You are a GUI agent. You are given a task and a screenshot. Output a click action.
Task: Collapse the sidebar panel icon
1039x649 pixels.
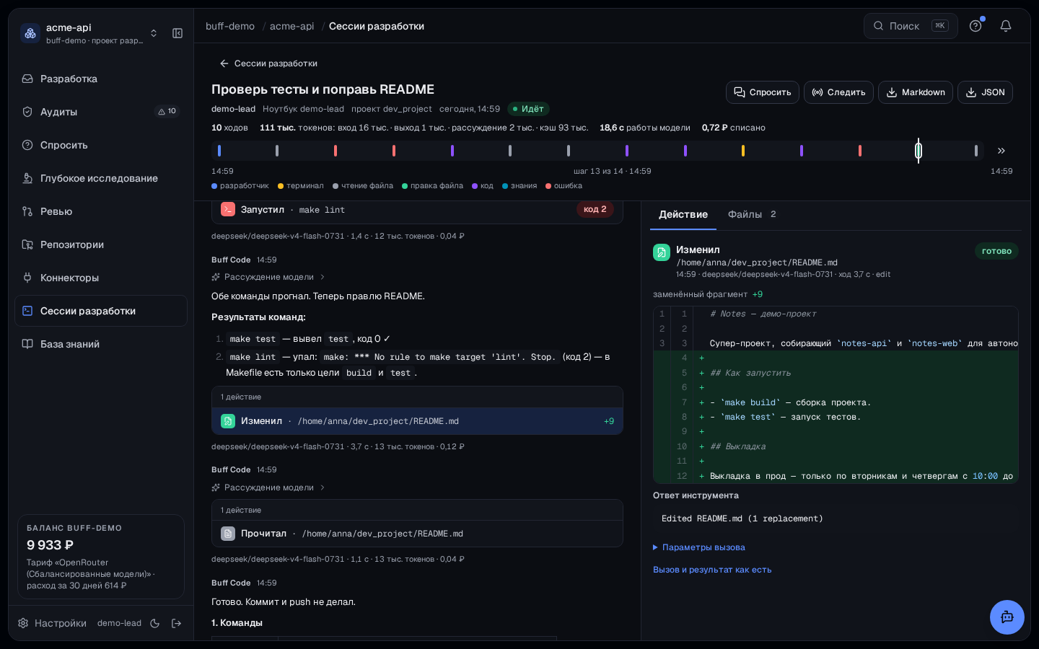(x=177, y=33)
